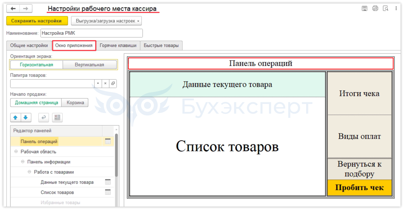Collapse the Рабочая область tree node

[16, 152]
